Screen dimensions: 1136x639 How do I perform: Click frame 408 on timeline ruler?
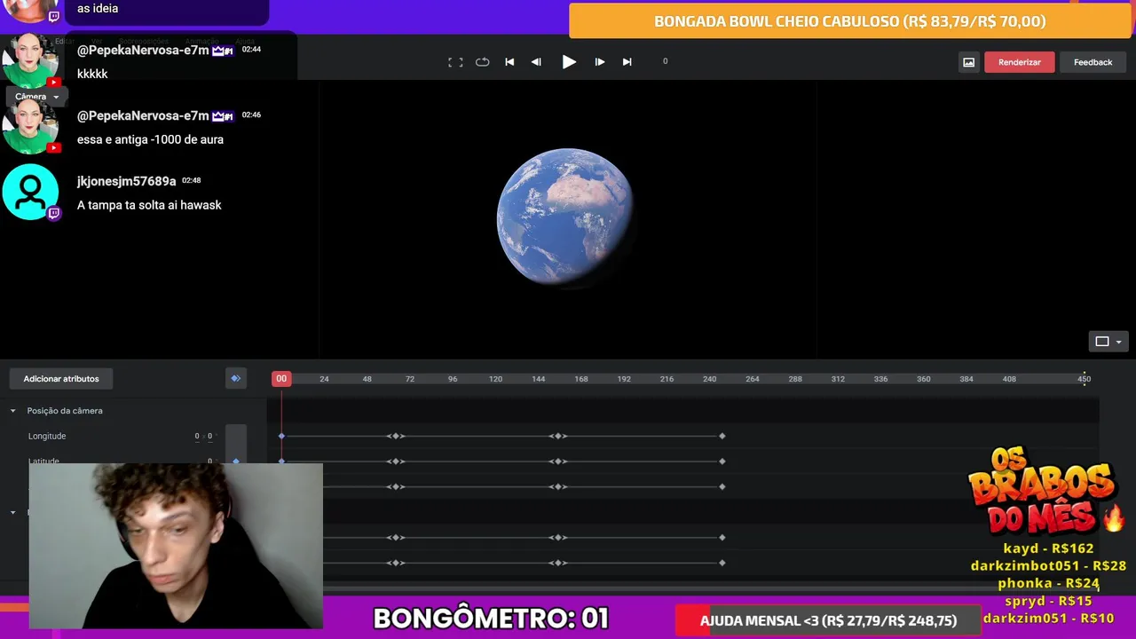point(1009,379)
